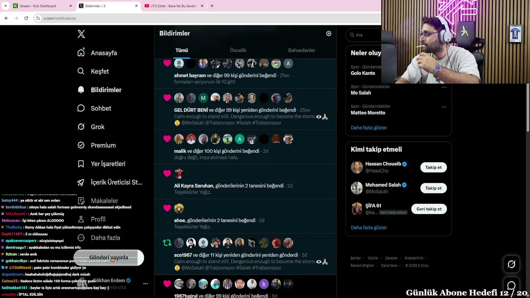Click the heart icon on ahmet bayram notification
This screenshot has width=530, height=298.
pyautogui.click(x=167, y=63)
